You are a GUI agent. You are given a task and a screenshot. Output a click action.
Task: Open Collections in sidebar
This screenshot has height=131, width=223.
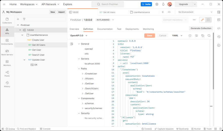[x=7, y=21]
